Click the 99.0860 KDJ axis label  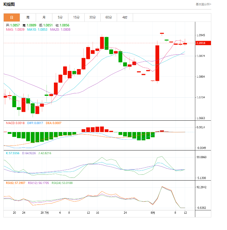tap(201, 157)
